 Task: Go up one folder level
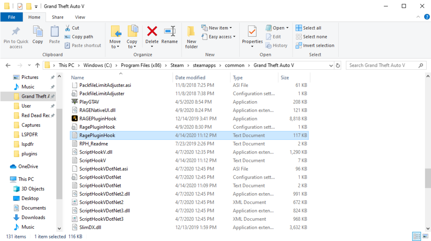(37, 65)
